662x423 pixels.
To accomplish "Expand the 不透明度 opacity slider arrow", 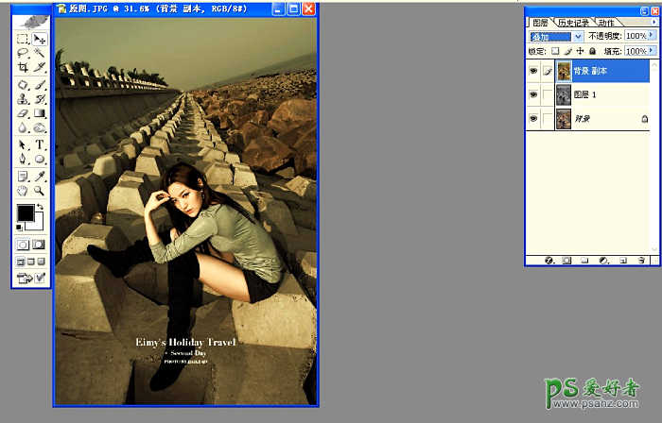I will (653, 36).
